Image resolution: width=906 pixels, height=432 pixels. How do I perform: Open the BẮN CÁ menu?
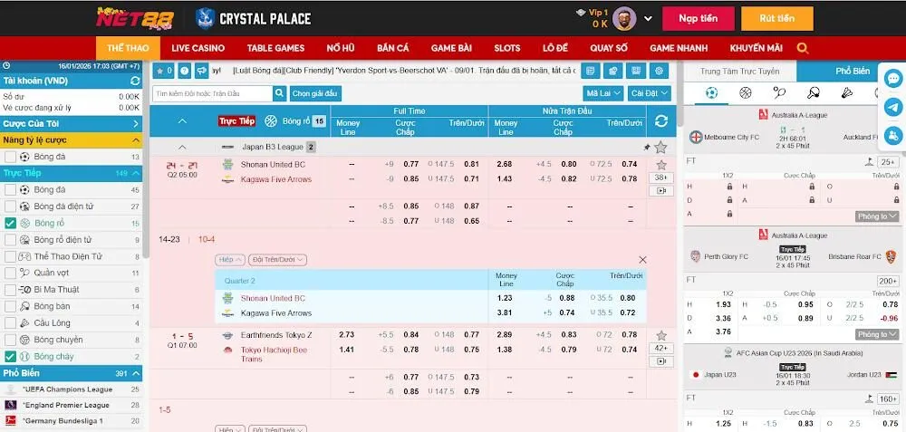point(393,49)
